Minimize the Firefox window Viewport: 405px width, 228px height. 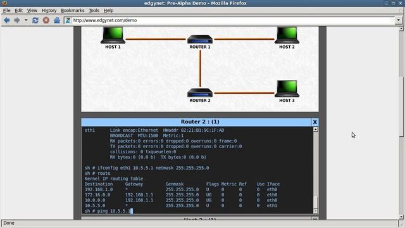387,3
